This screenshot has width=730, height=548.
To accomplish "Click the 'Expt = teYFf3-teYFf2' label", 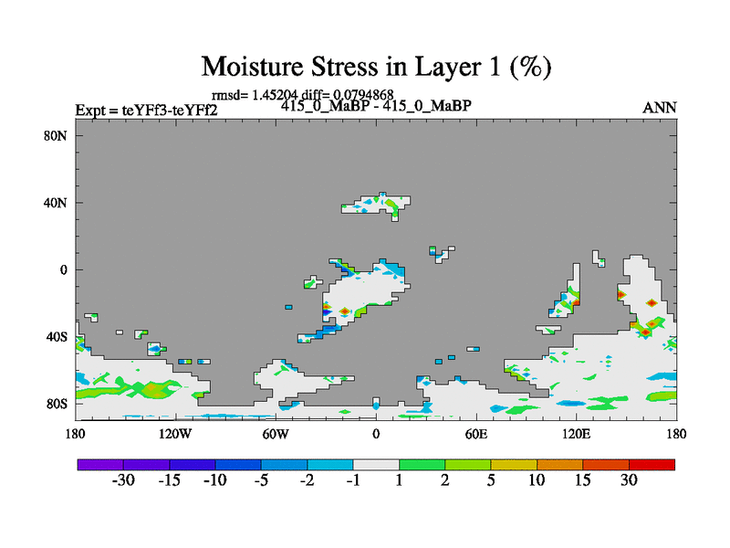I will coord(146,111).
